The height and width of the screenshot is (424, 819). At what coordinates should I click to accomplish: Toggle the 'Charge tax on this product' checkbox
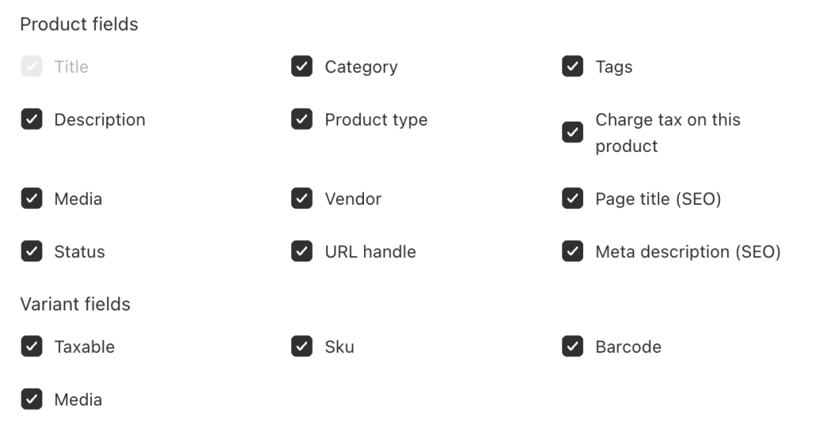point(573,133)
